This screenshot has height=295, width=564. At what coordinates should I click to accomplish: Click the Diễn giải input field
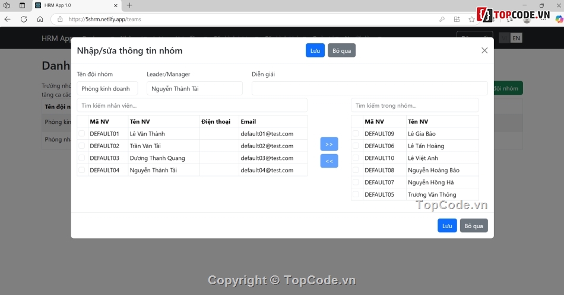pyautogui.click(x=370, y=88)
